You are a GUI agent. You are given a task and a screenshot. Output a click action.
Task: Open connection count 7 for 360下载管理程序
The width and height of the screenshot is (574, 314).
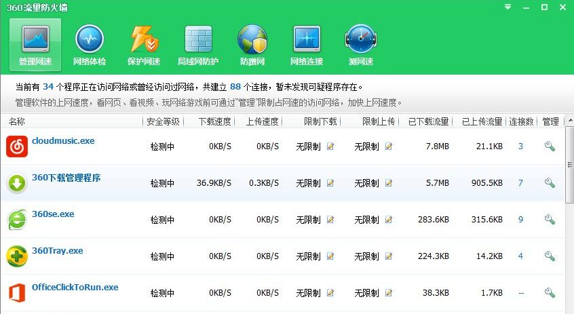click(x=520, y=183)
